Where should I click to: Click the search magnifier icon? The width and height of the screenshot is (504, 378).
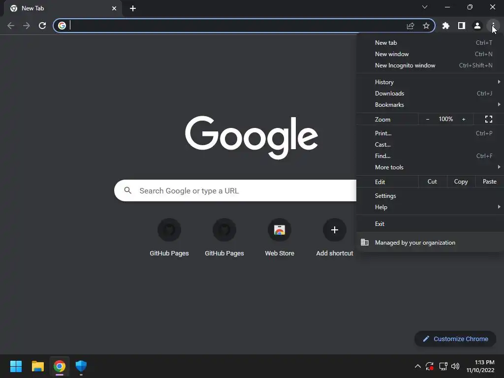(x=127, y=190)
